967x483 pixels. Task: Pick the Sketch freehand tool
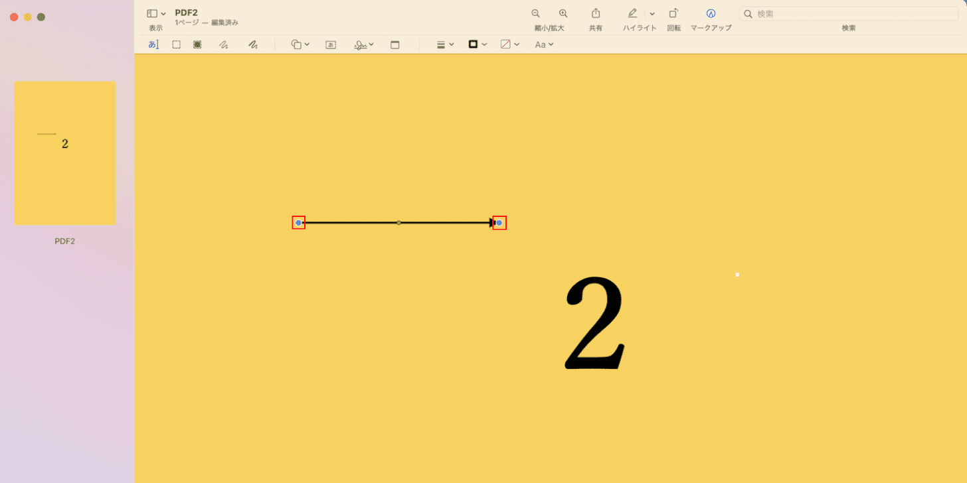tap(224, 44)
